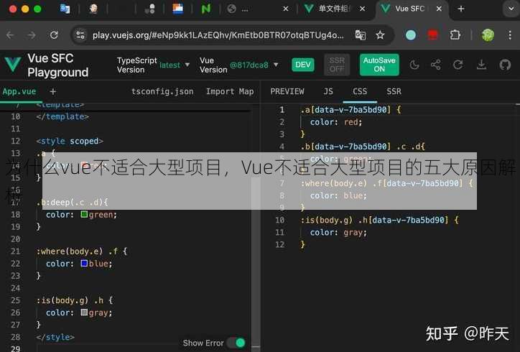Click '.a[data-v-7ba5bd90] {' in CSS output
The width and height of the screenshot is (520, 352).
pos(351,109)
